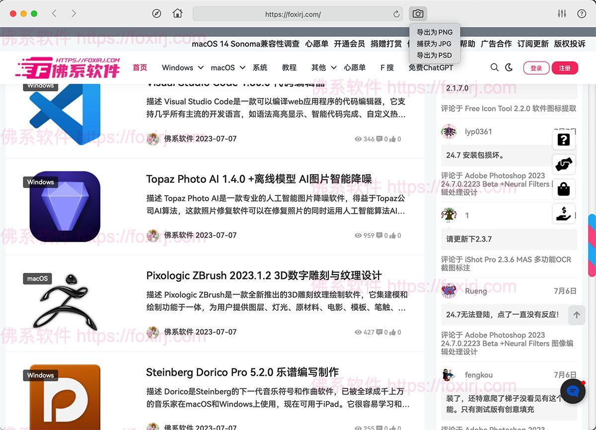Click the 佛系软件 site logo
The height and width of the screenshot is (430, 596).
pyautogui.click(x=67, y=67)
